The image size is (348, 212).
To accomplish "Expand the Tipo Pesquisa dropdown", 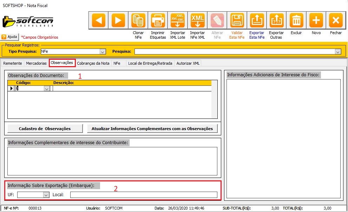I will pos(103,52).
